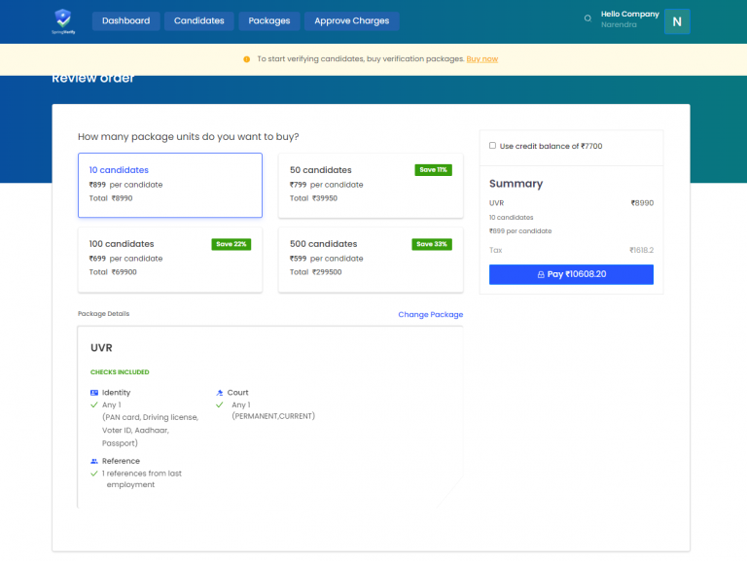Choose the 500 candidates package

[x=370, y=259]
